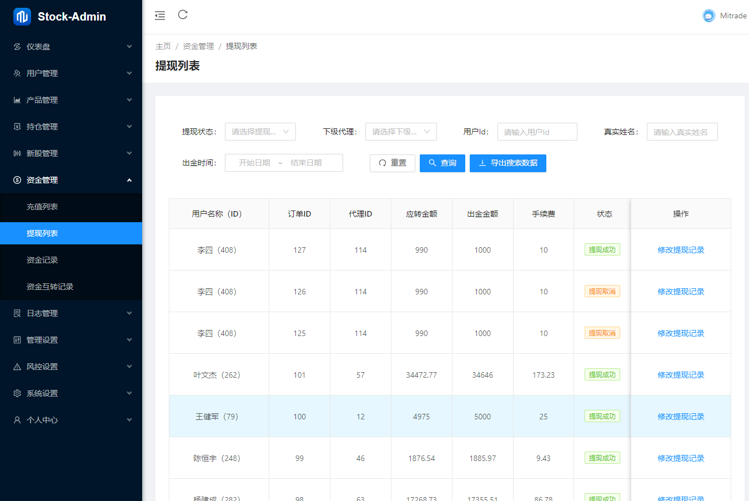Select 资金互转记录 from the sidebar submenu
Screen dimensions: 749x501
point(50,287)
